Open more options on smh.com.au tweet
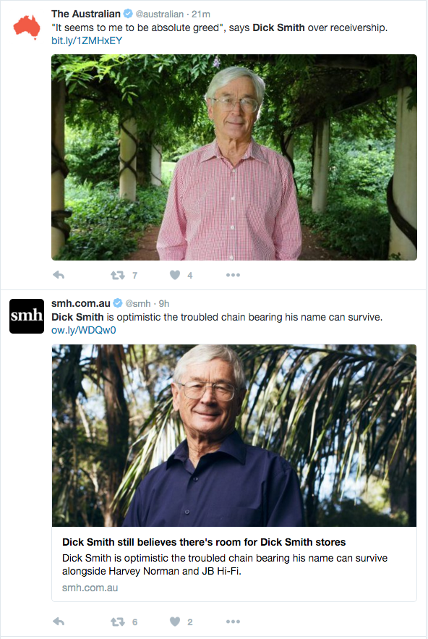This screenshot has width=428, height=639. click(x=233, y=622)
